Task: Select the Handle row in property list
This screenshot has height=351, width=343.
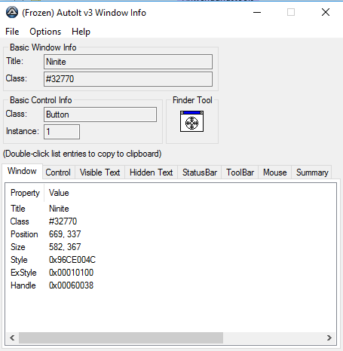Action: (52, 285)
